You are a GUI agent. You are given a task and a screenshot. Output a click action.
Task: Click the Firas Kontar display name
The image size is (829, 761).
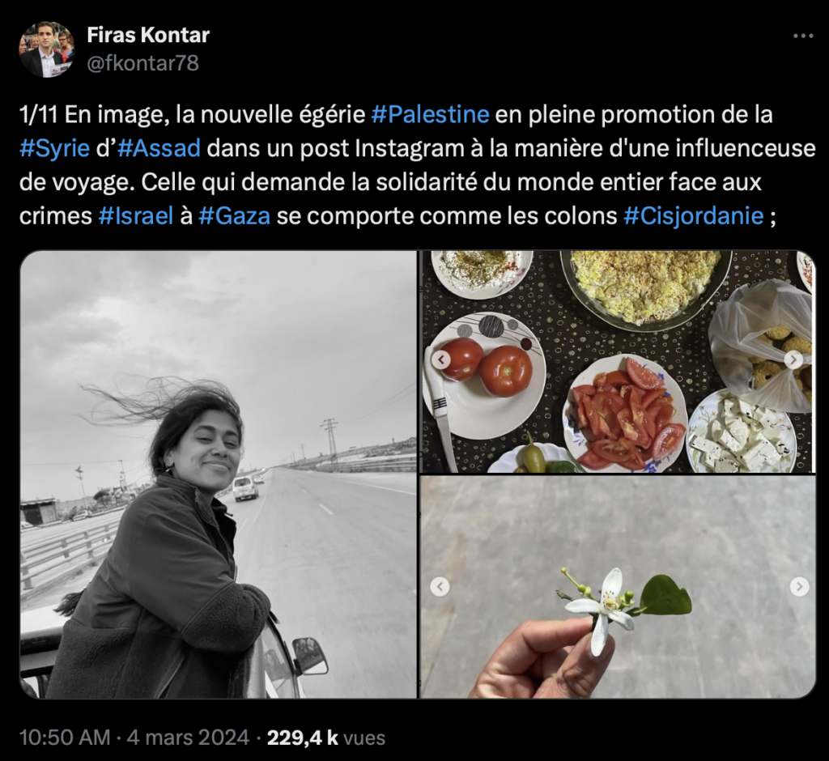(x=148, y=35)
